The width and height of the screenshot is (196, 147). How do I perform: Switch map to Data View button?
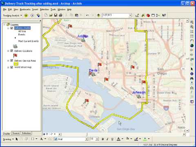click(x=44, y=134)
